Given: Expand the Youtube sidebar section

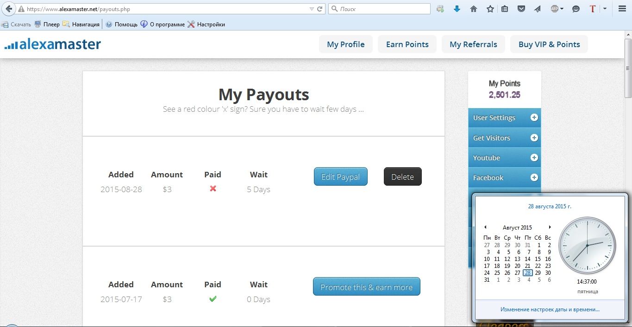Looking at the screenshot, I should [x=534, y=158].
